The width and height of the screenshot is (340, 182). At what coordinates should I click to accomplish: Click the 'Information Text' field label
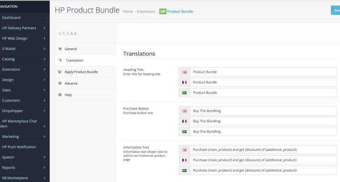click(x=136, y=148)
